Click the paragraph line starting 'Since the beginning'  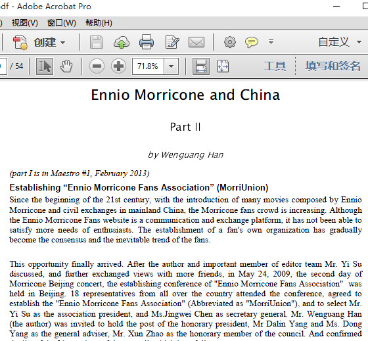coord(185,200)
